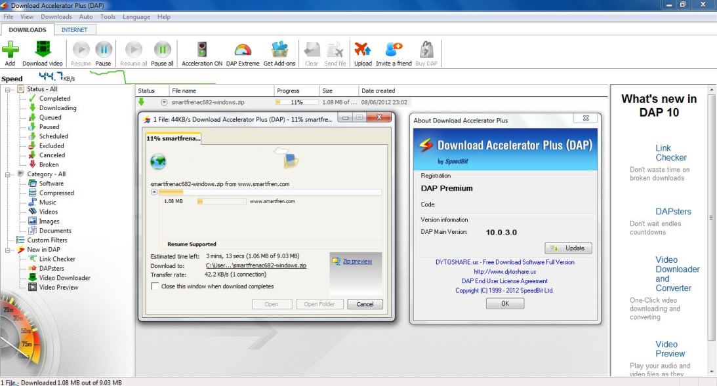Open the http://www.dytoshare.us link
The image size is (717, 386).
coord(505,272)
